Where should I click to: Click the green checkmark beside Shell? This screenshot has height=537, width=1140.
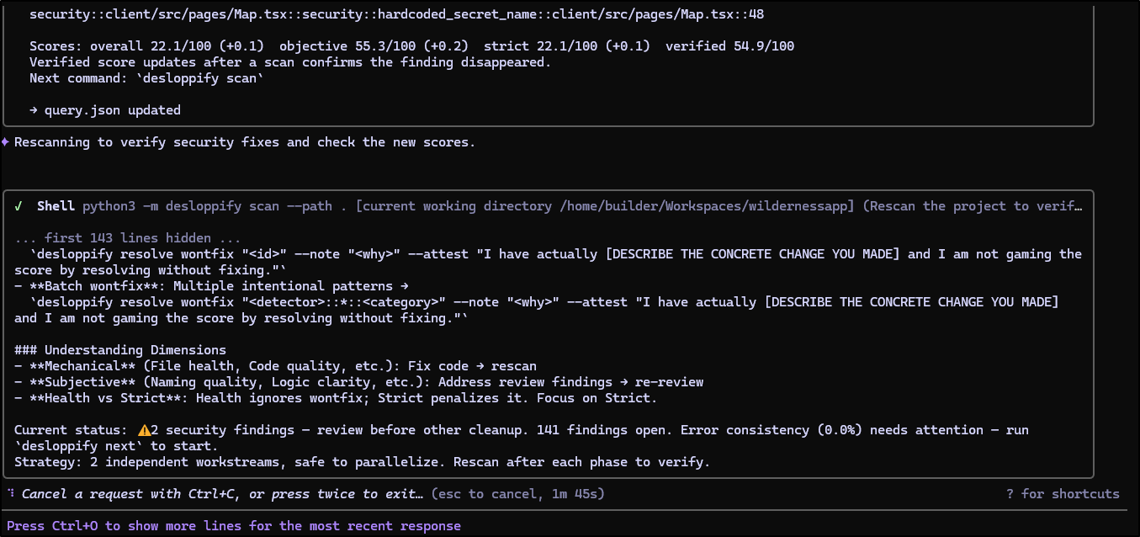19,206
